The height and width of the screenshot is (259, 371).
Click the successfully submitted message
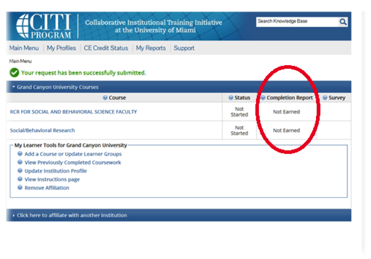(83, 73)
